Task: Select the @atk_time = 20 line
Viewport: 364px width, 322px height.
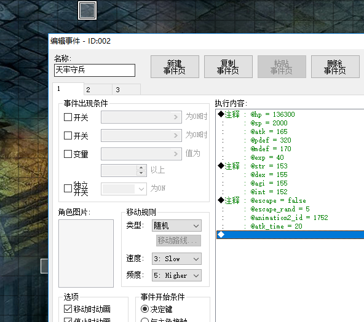Action: pyautogui.click(x=290, y=226)
